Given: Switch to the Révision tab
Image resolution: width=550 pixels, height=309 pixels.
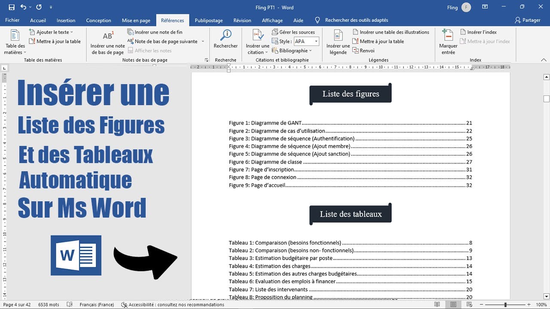Looking at the screenshot, I should (x=242, y=20).
